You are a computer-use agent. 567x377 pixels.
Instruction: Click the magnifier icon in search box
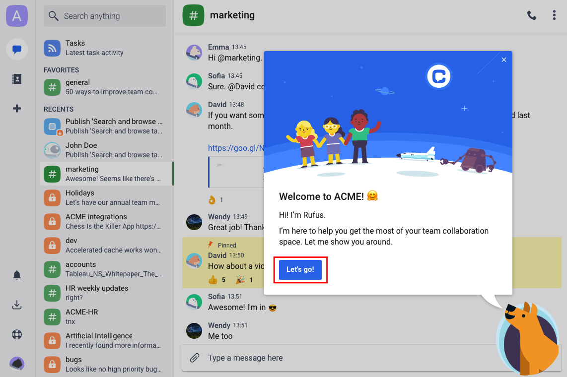(54, 16)
